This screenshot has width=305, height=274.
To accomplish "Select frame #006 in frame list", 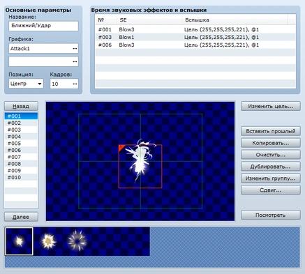I will [21, 150].
